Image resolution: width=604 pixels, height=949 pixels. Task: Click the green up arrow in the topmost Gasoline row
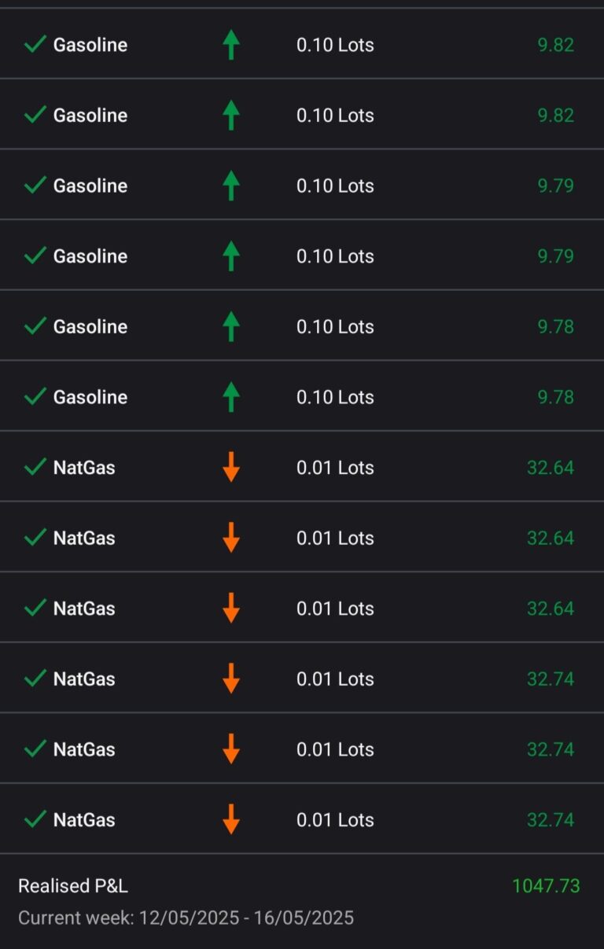230,45
